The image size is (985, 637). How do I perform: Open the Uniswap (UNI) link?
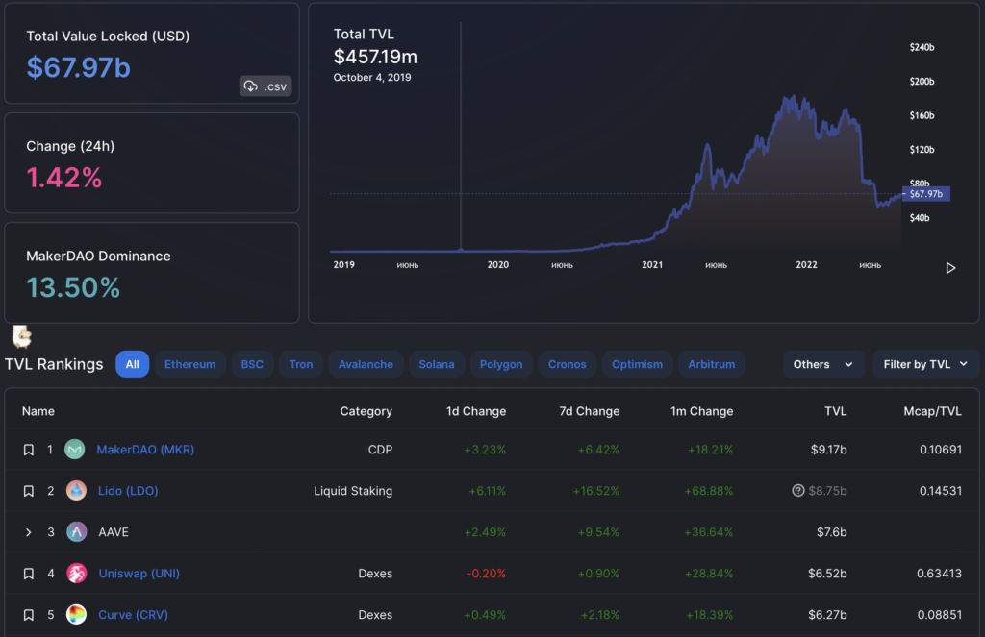click(139, 573)
